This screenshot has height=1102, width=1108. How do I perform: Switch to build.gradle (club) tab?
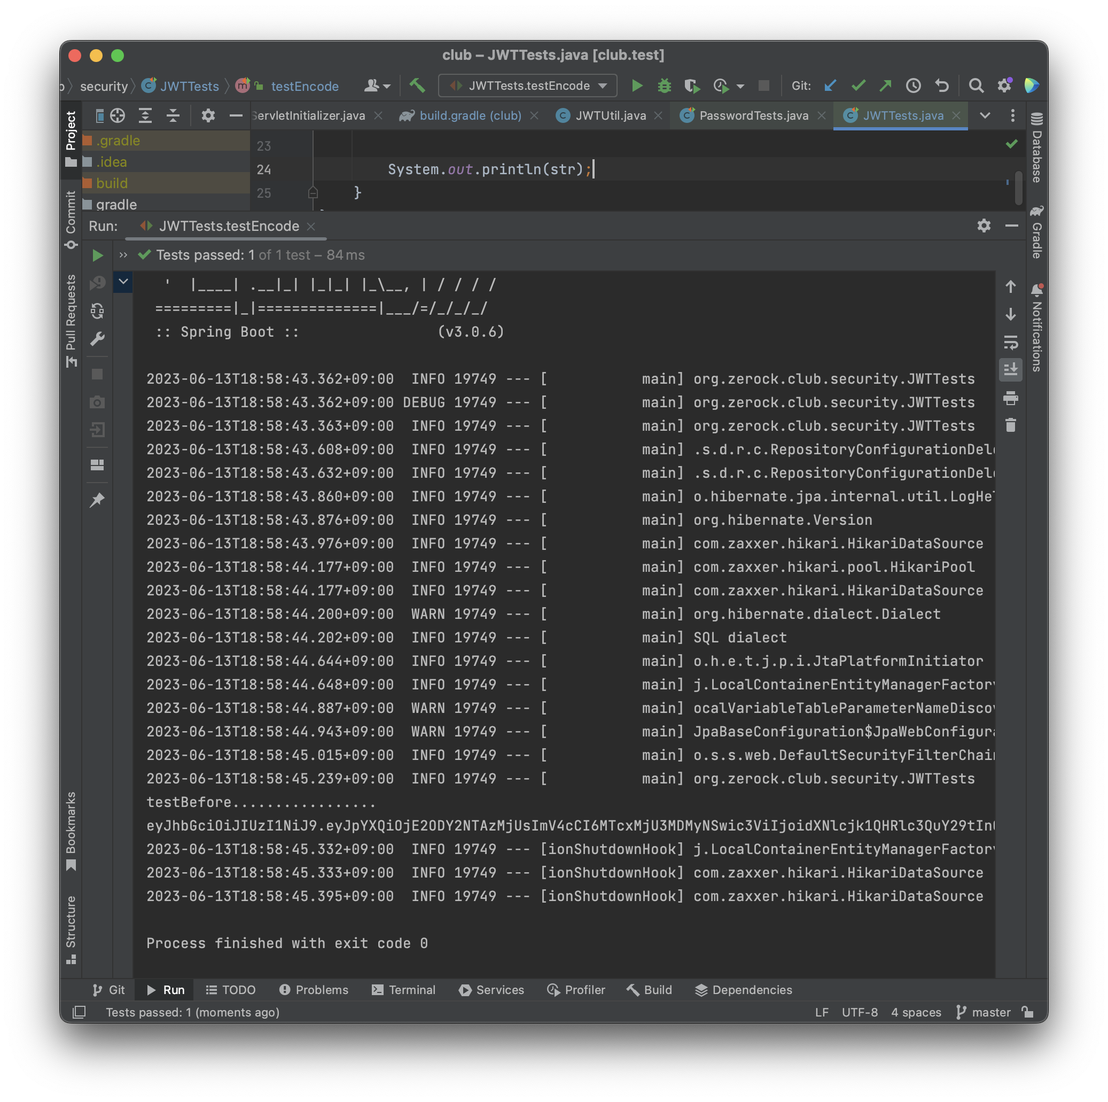(469, 116)
